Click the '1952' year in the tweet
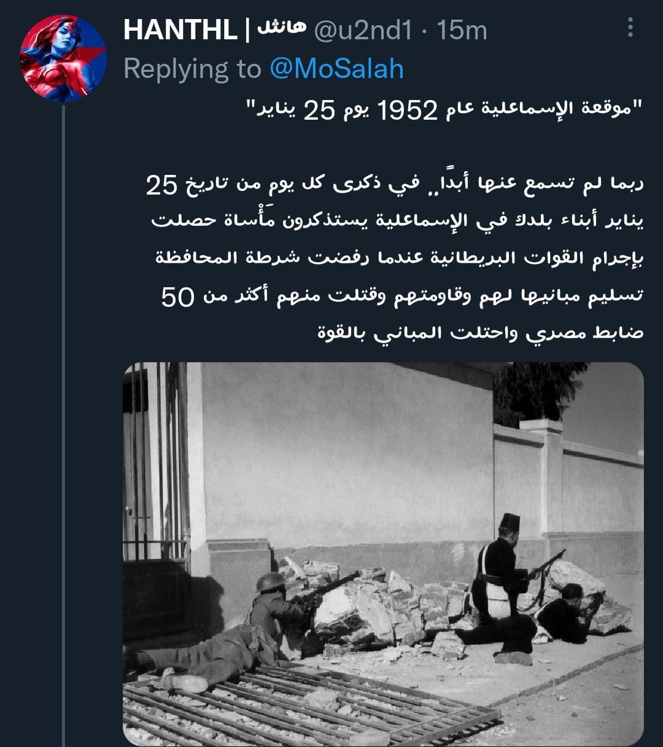The image size is (663, 747). coord(407,110)
